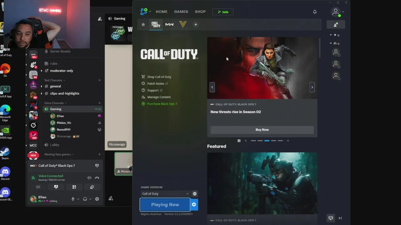
Task: Click the Playing Now button
Action: click(165, 205)
